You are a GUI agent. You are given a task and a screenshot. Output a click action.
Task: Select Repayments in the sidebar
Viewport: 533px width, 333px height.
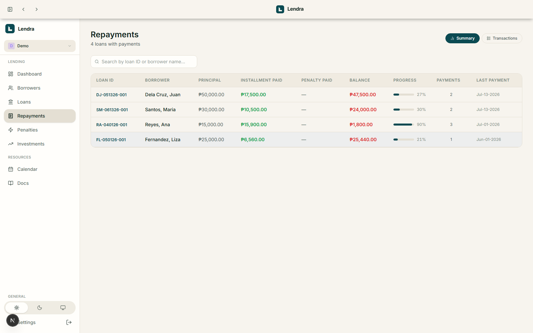pos(40,116)
